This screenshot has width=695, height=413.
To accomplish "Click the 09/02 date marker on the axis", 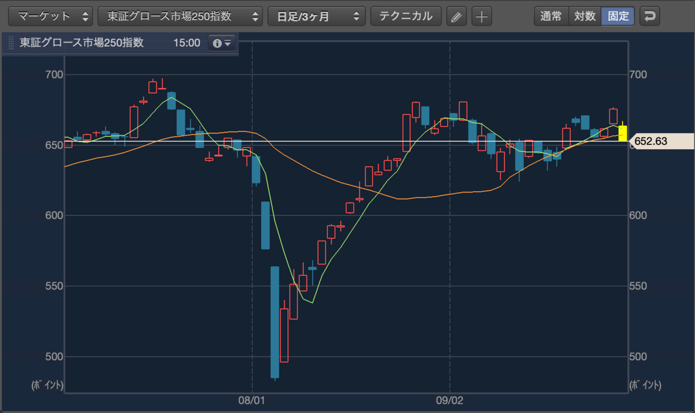I will pyautogui.click(x=450, y=400).
